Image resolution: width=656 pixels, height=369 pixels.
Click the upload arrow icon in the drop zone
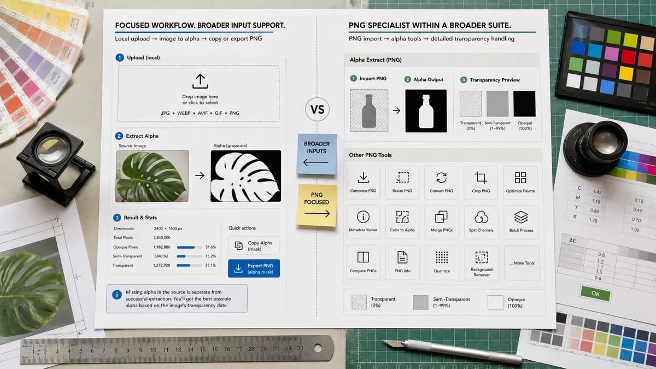[x=200, y=81]
